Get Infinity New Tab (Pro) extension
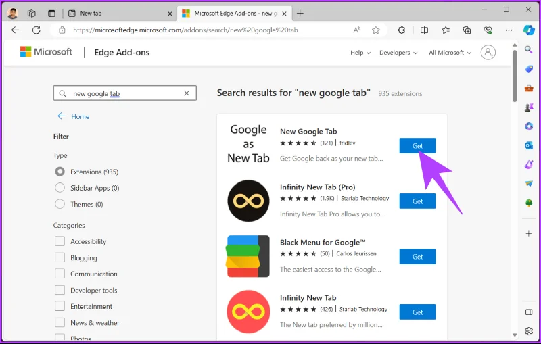541x344 pixels. click(417, 201)
